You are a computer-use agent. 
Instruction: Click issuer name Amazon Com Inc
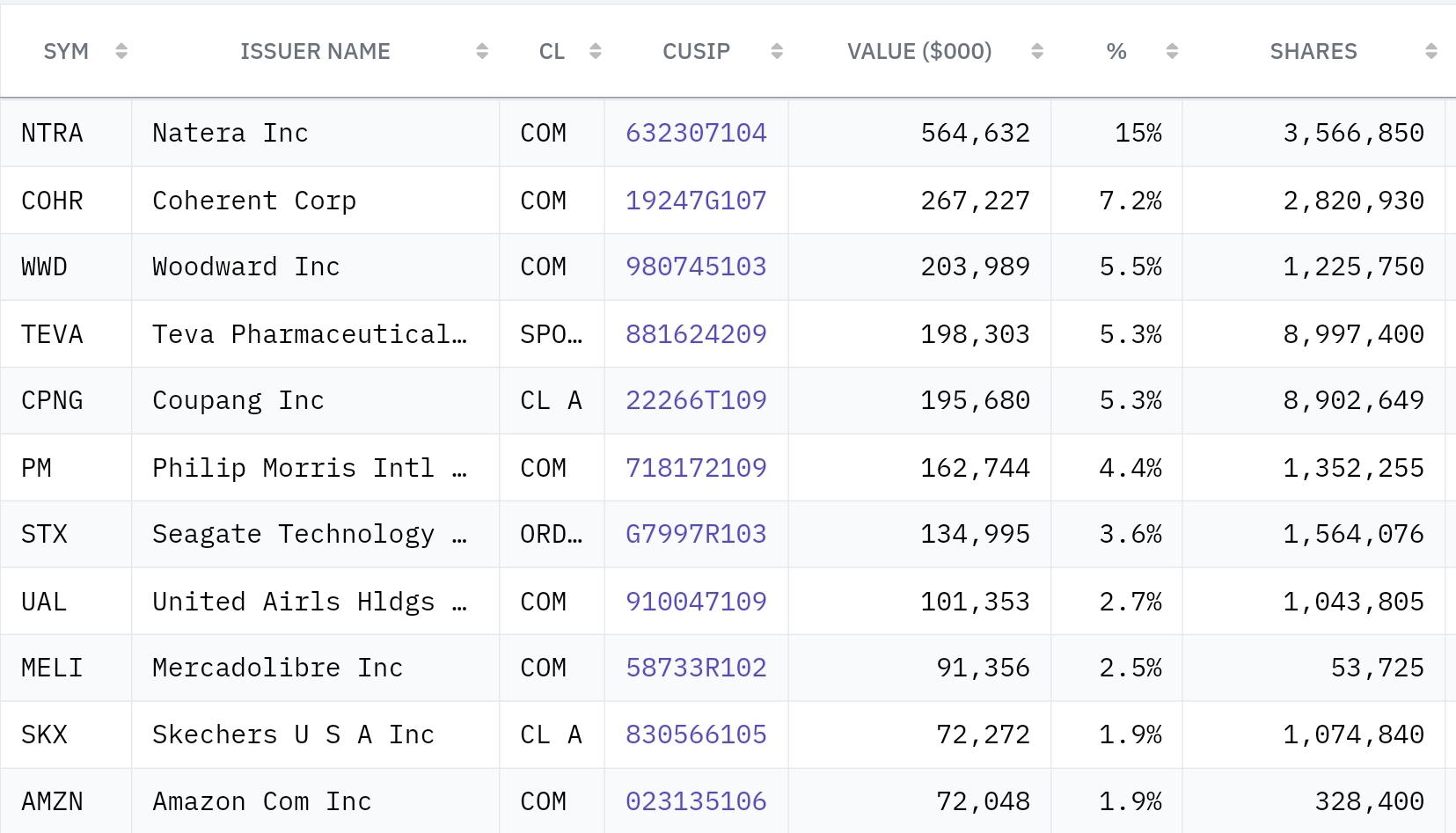click(x=262, y=801)
